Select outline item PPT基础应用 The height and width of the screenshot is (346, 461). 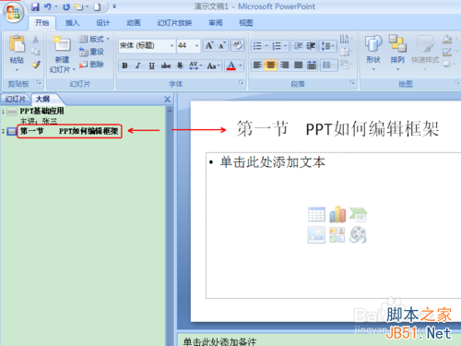coord(41,111)
